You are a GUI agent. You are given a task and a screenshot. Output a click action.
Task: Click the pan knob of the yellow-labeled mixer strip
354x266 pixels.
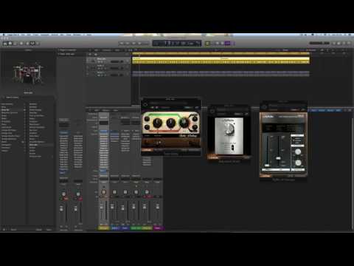tap(104, 192)
